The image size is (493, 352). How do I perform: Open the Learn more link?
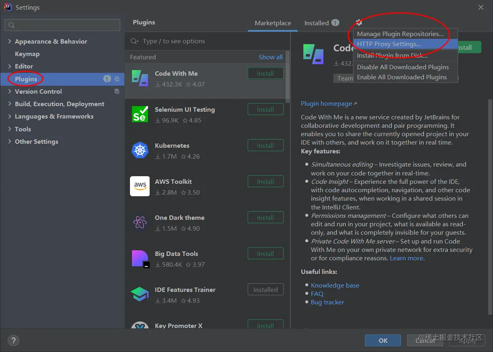coord(406,258)
